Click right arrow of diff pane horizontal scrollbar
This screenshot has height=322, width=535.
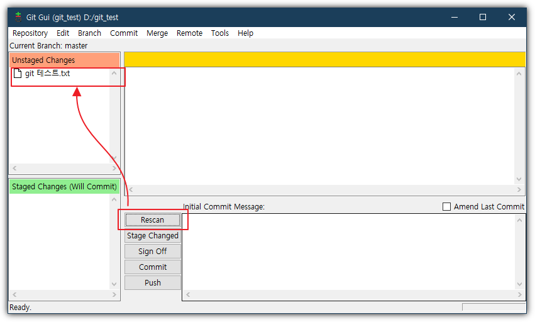click(x=519, y=189)
